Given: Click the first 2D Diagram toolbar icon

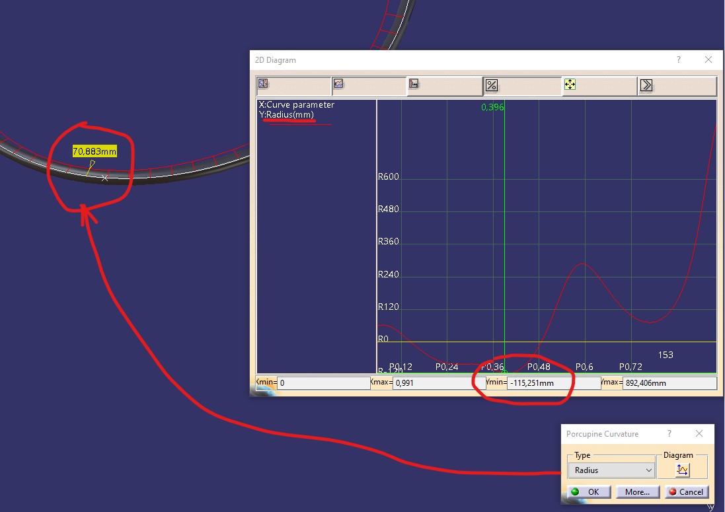Looking at the screenshot, I should point(264,85).
